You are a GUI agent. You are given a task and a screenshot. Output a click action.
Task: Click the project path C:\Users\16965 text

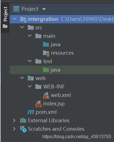point(87,19)
